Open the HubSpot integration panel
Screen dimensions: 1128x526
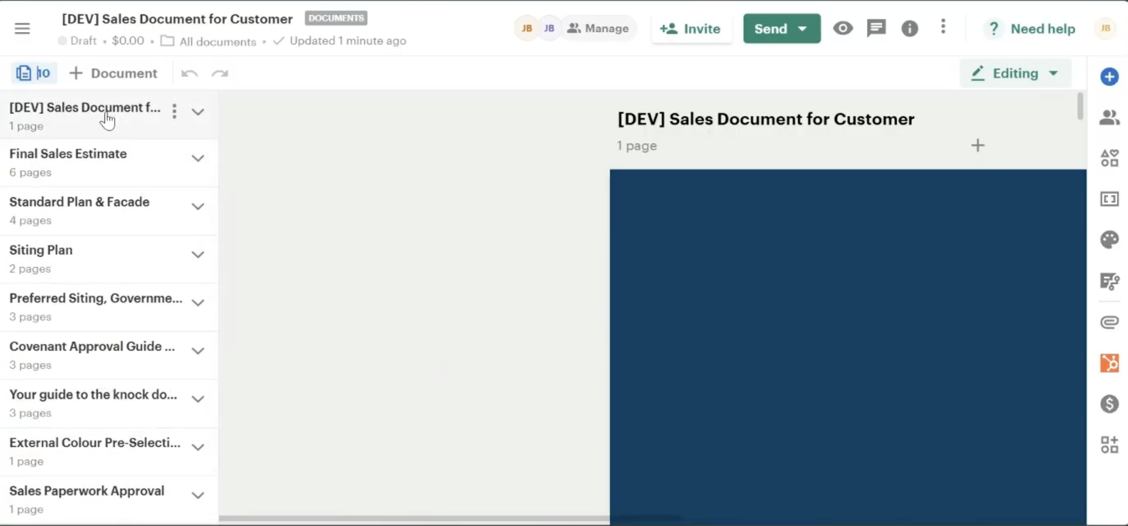tap(1109, 363)
